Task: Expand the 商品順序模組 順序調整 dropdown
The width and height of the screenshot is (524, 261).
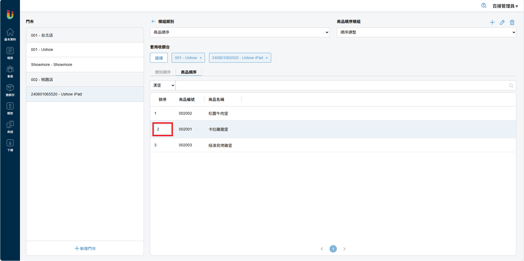Action: (x=426, y=32)
